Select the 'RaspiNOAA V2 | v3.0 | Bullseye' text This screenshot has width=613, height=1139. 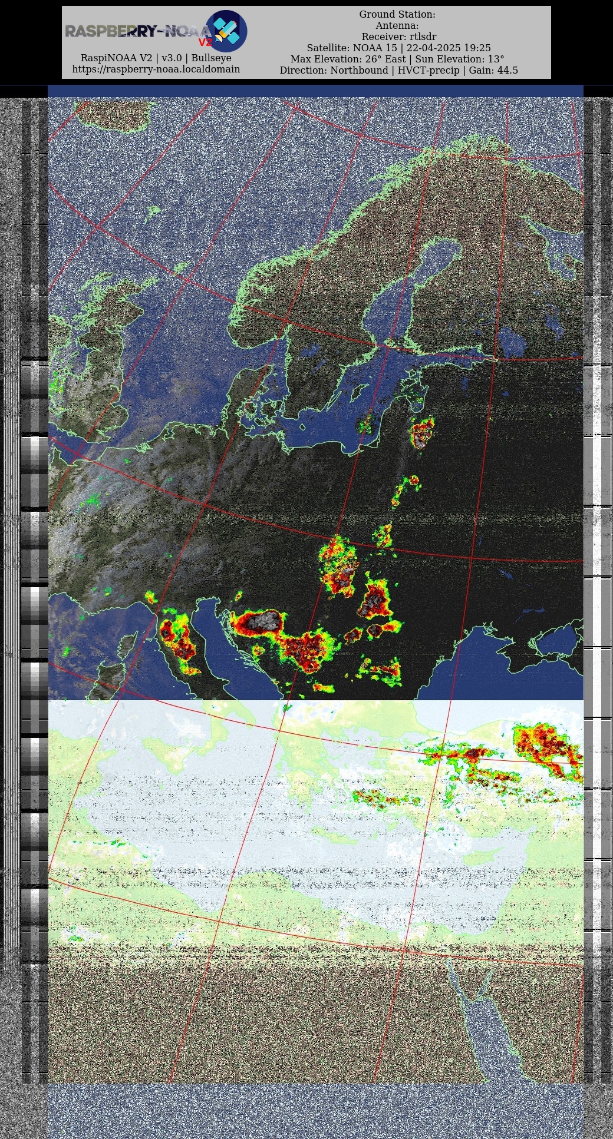click(x=156, y=58)
